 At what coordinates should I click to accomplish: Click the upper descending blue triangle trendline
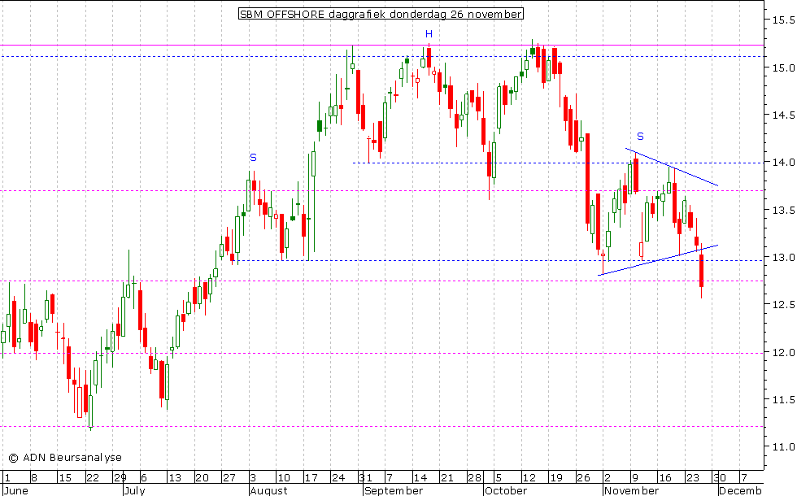click(x=672, y=167)
